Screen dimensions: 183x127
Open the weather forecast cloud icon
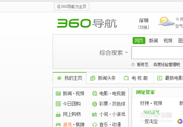pos(166,23)
